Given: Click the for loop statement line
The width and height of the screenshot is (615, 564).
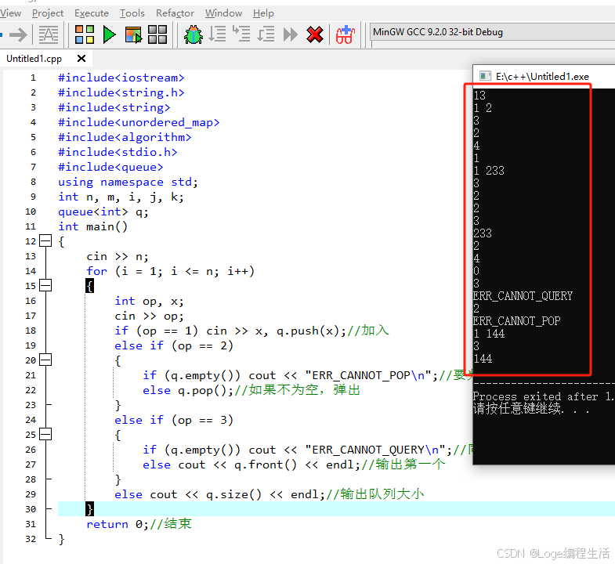Looking at the screenshot, I should (170, 271).
